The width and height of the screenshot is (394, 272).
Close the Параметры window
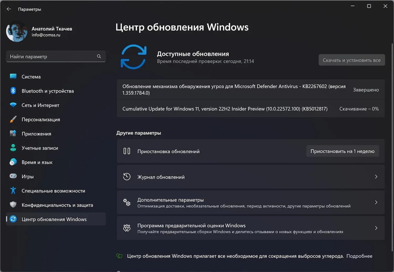[x=385, y=6]
